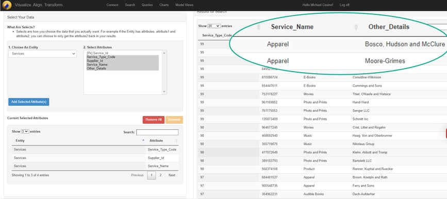Click the Entity column header
The image size is (447, 199).
[78, 141]
